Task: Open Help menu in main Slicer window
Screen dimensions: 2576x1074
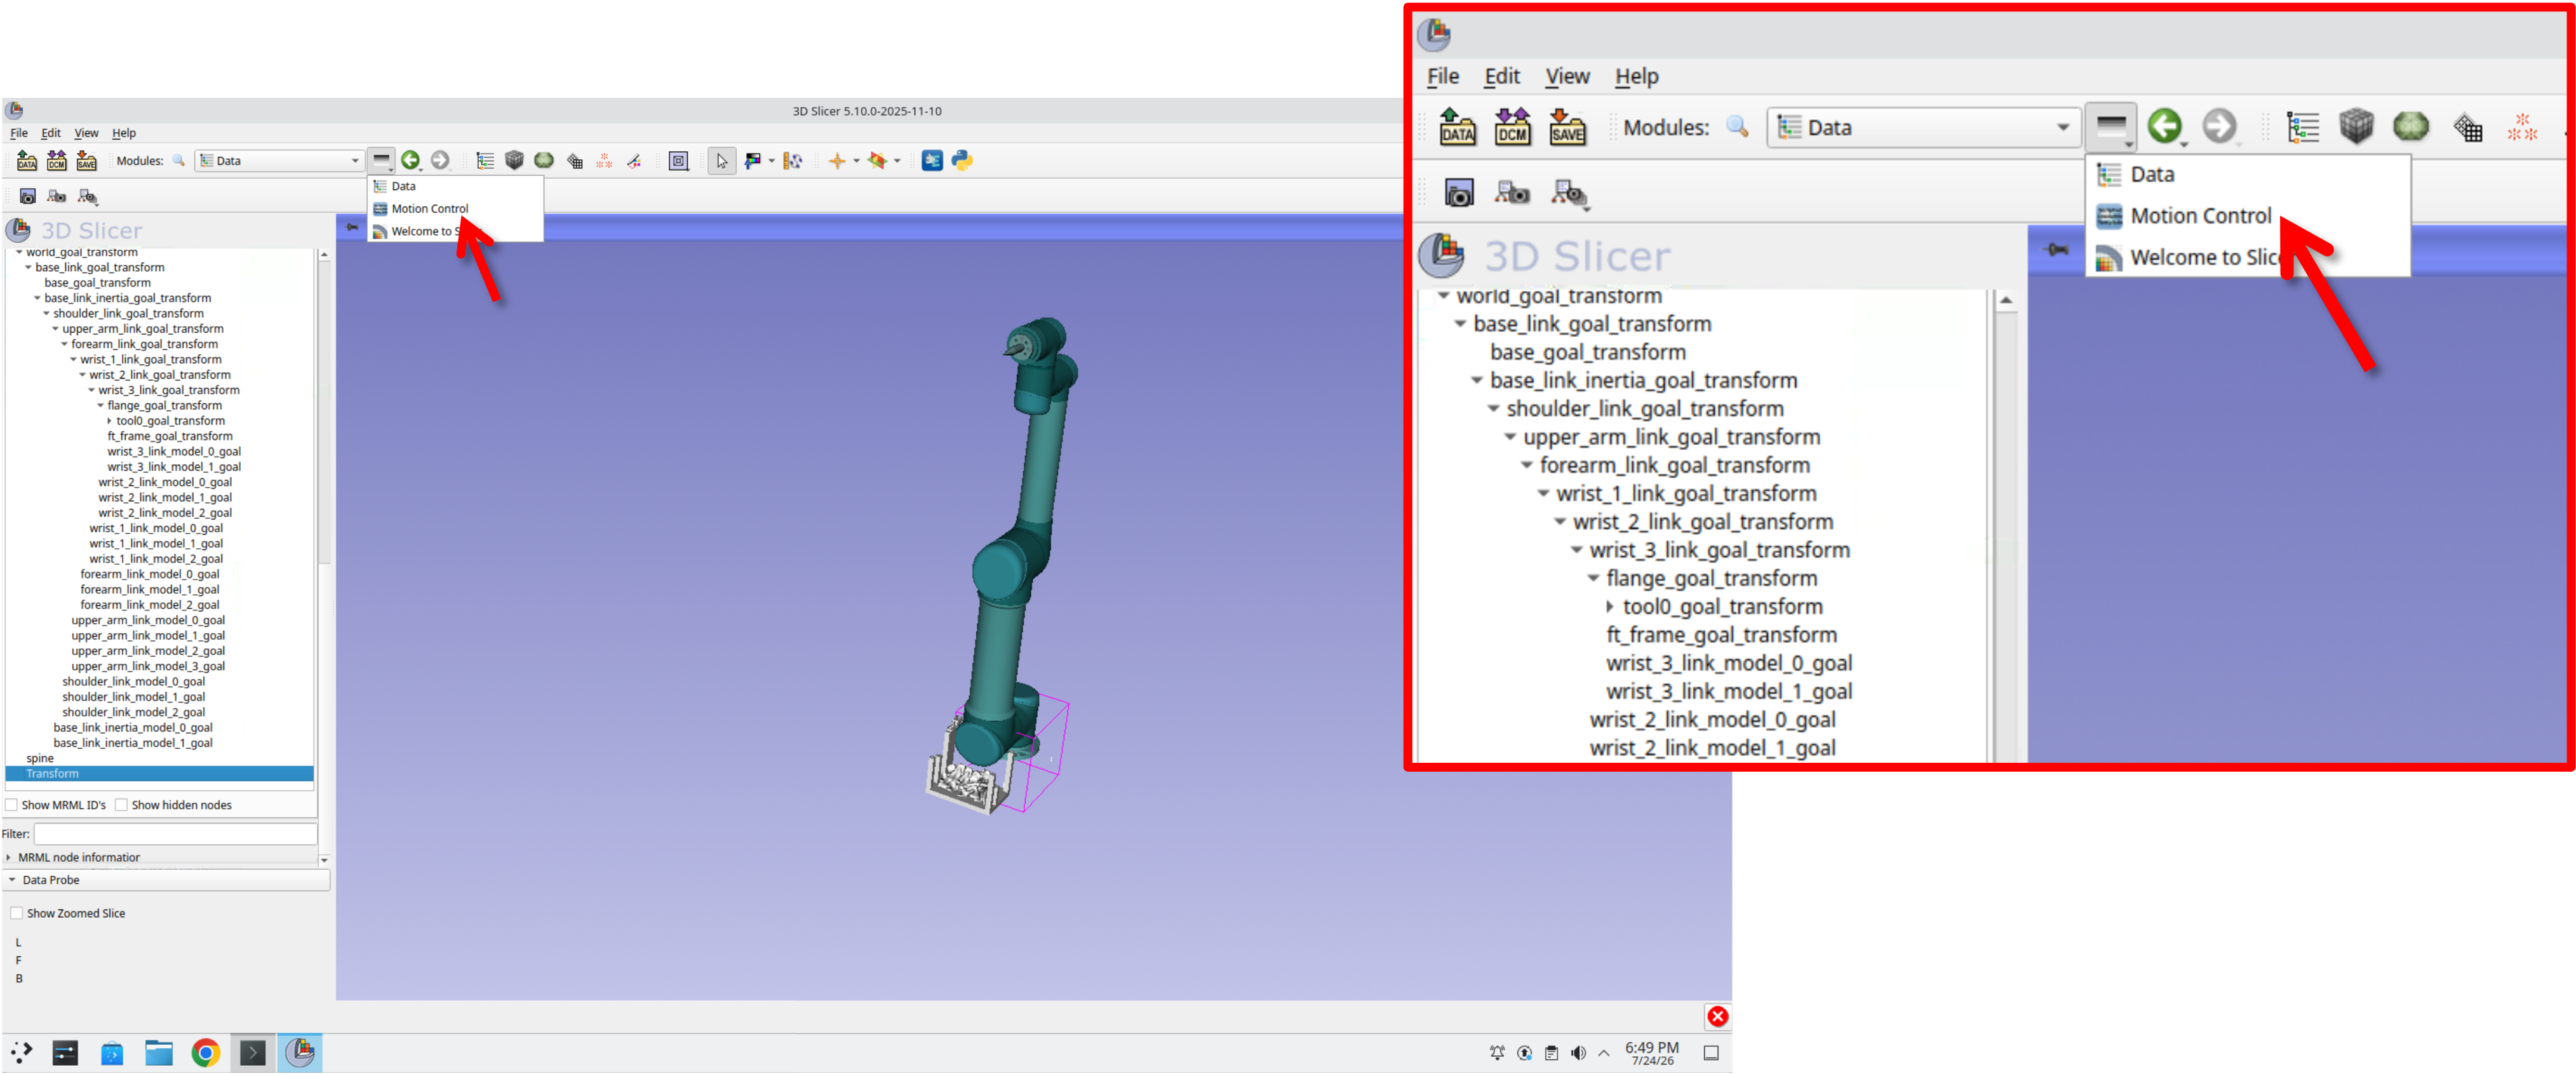Action: click(124, 133)
